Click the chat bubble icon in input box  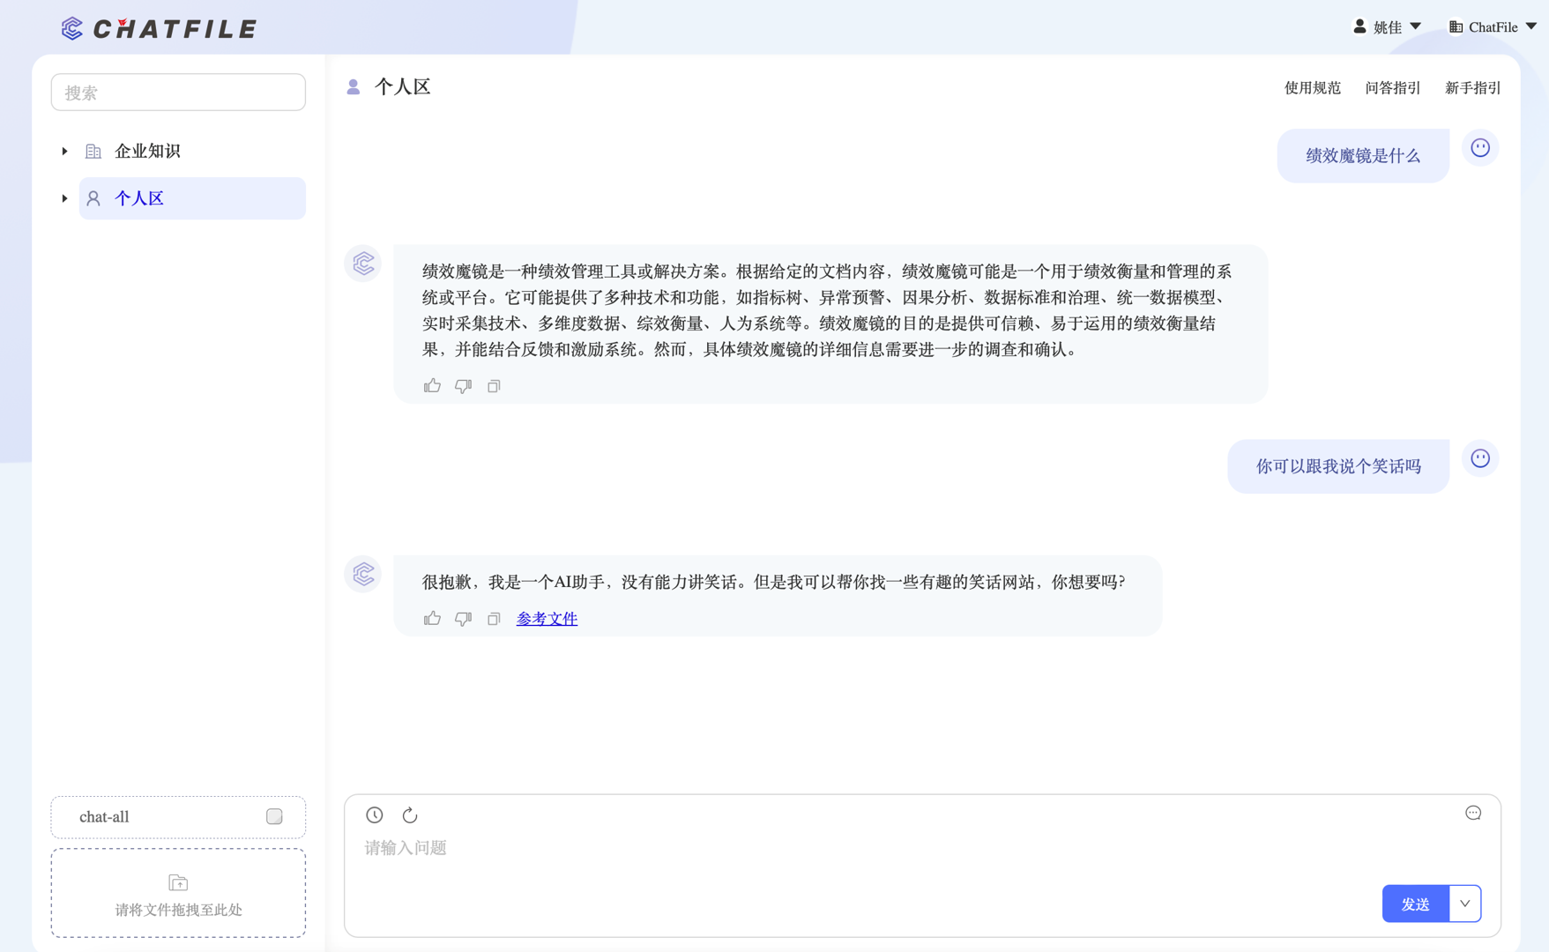tap(1473, 813)
